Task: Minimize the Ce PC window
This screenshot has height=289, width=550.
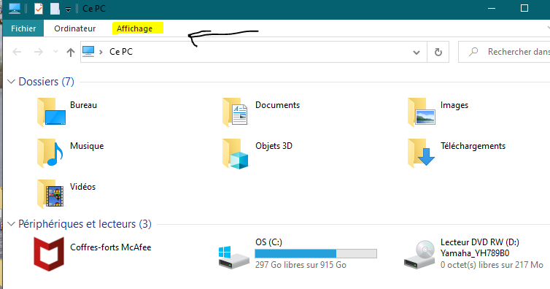Action: coord(492,9)
